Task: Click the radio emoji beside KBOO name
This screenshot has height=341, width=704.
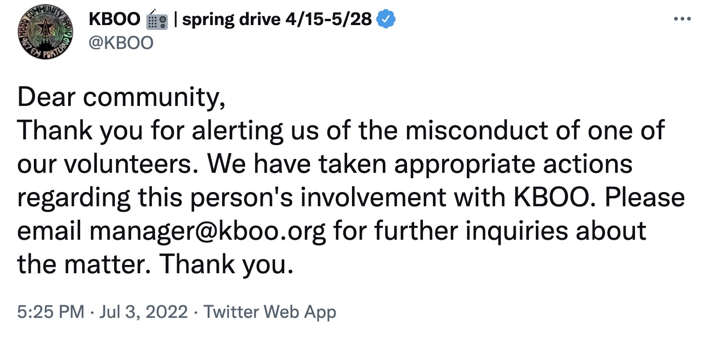Action: click(157, 20)
